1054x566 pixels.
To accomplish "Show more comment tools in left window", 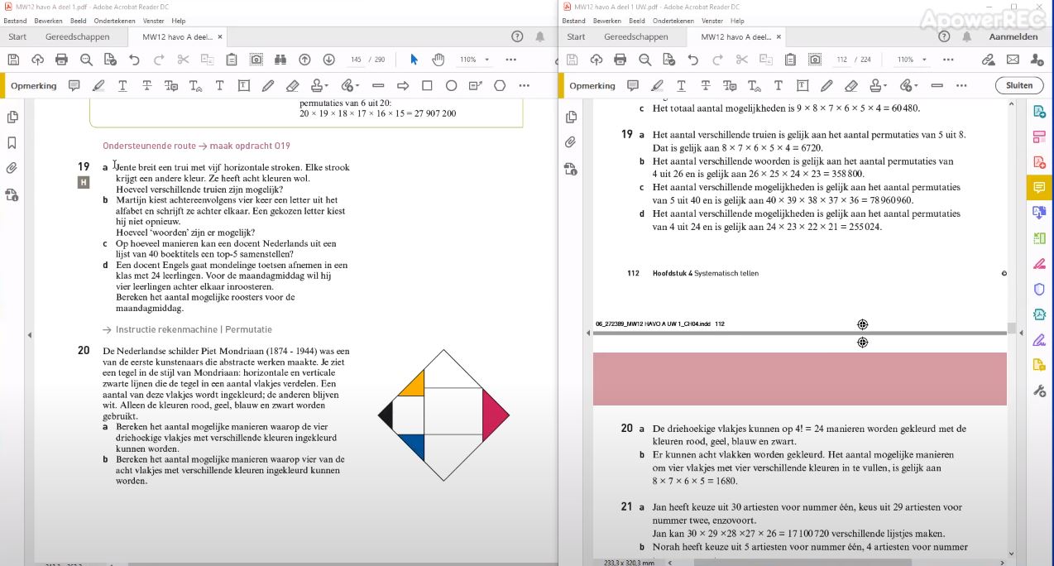I will coord(524,85).
